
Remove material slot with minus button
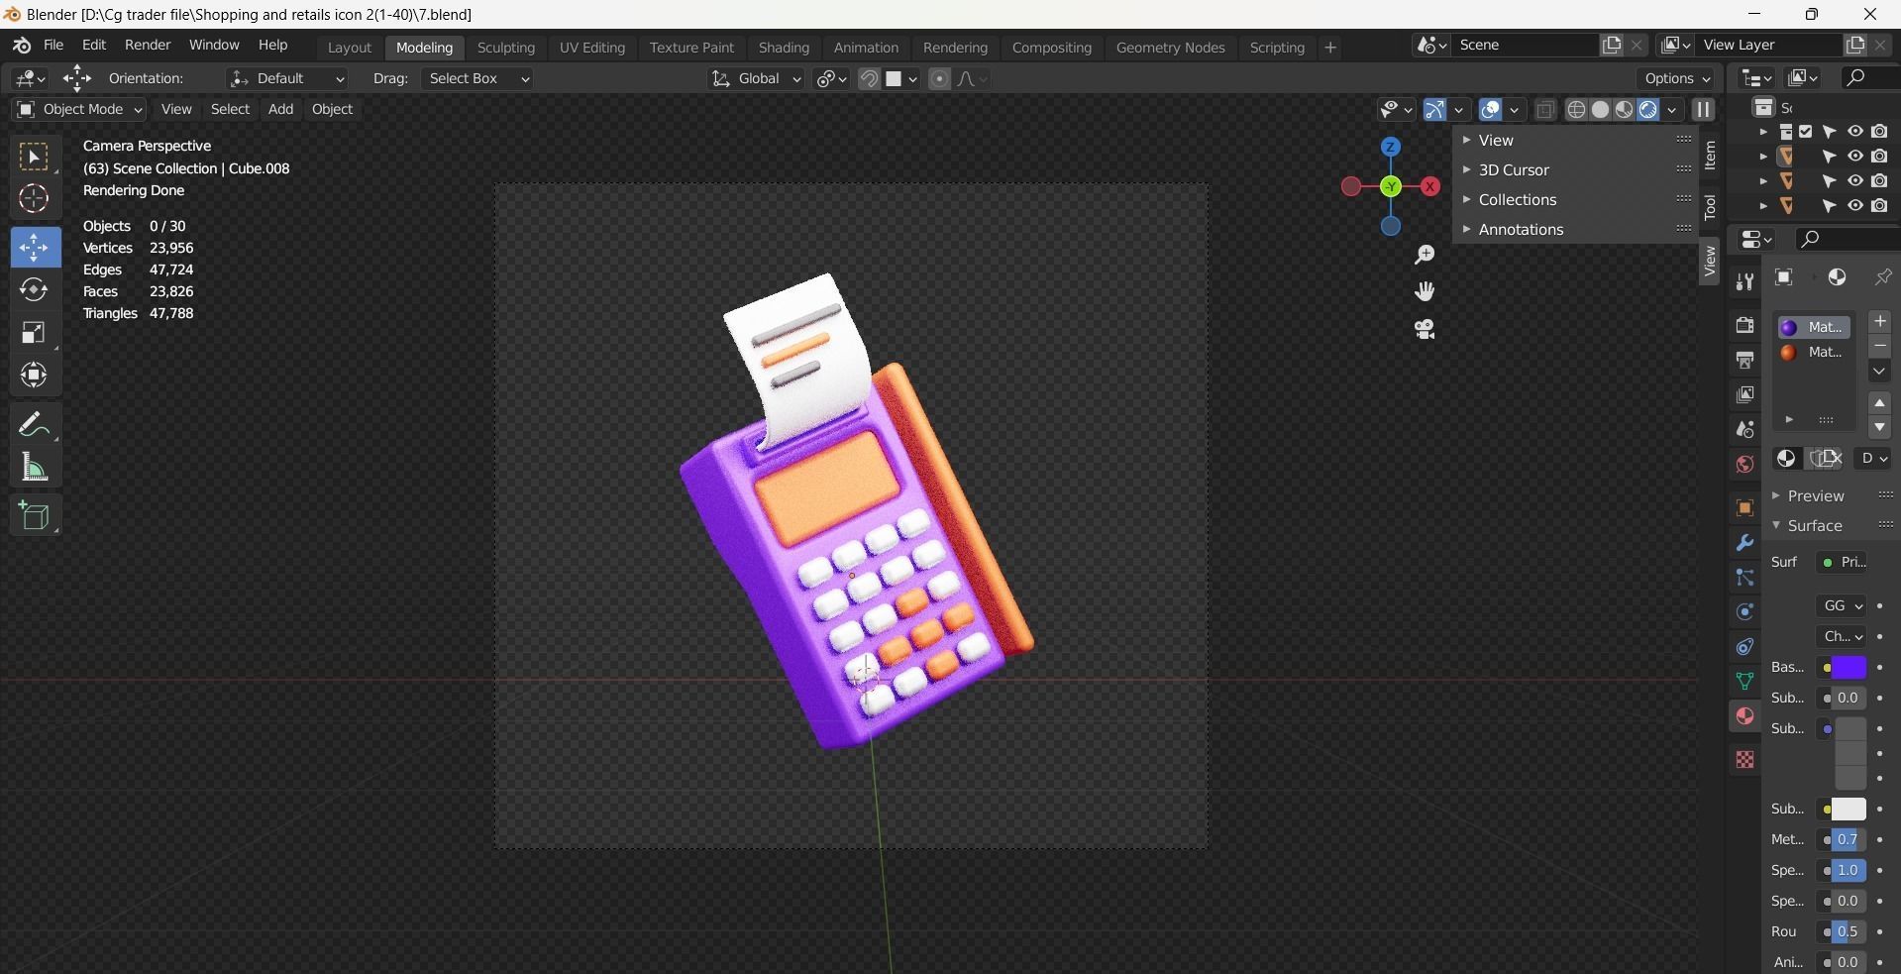1880,346
